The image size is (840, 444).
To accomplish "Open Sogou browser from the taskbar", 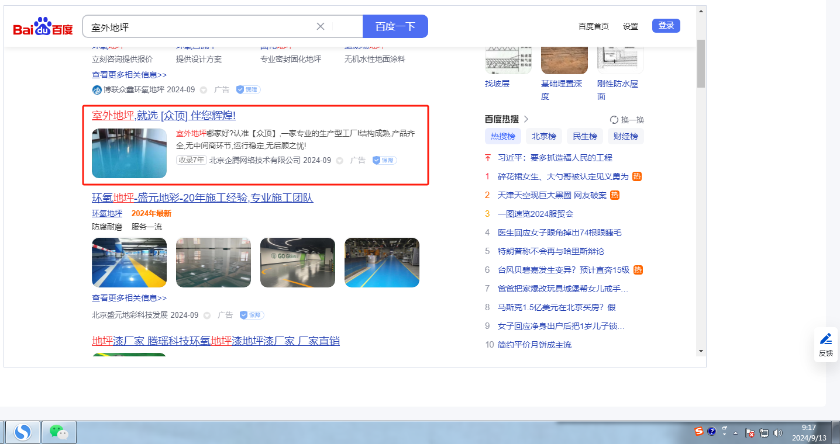I will pos(23,432).
